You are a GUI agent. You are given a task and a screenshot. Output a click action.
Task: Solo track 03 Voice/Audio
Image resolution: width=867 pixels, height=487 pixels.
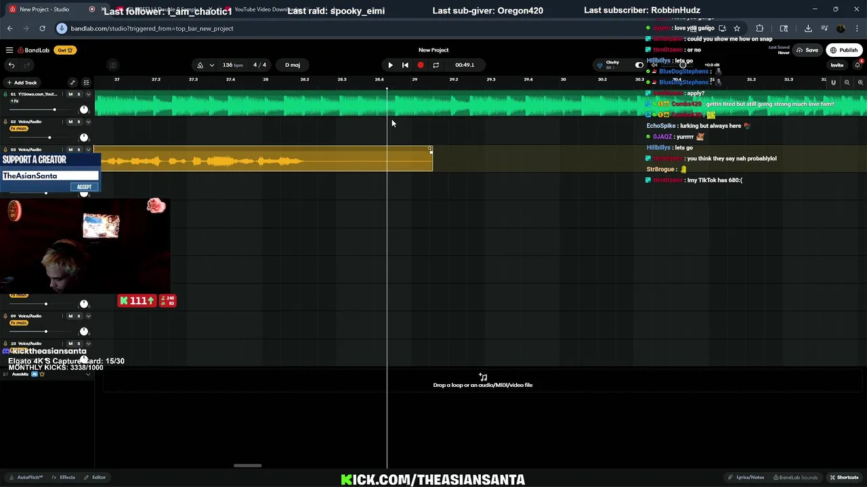[x=79, y=149]
